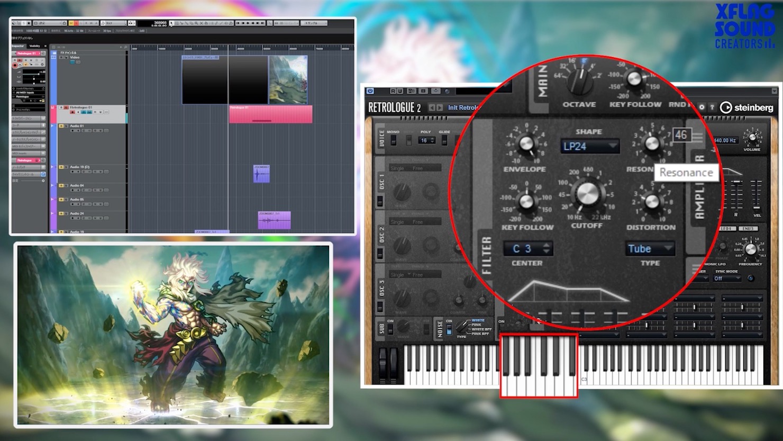Click the Cubase timeline ruler
The image size is (783, 441).
click(x=242, y=48)
